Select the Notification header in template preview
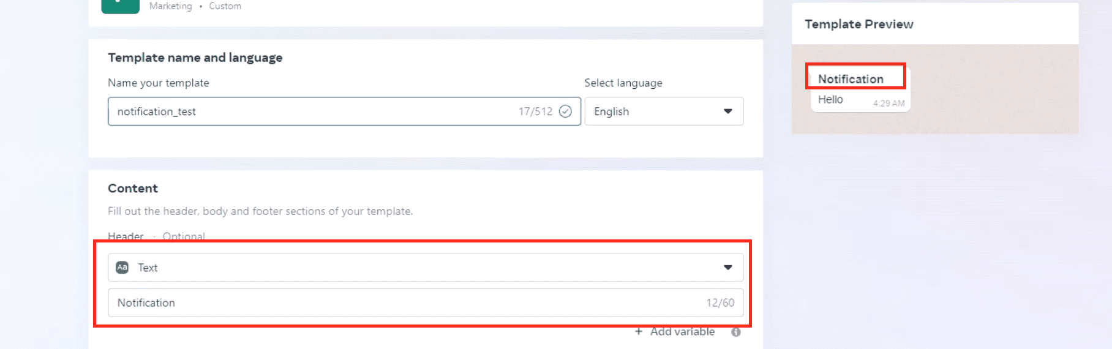 851,79
